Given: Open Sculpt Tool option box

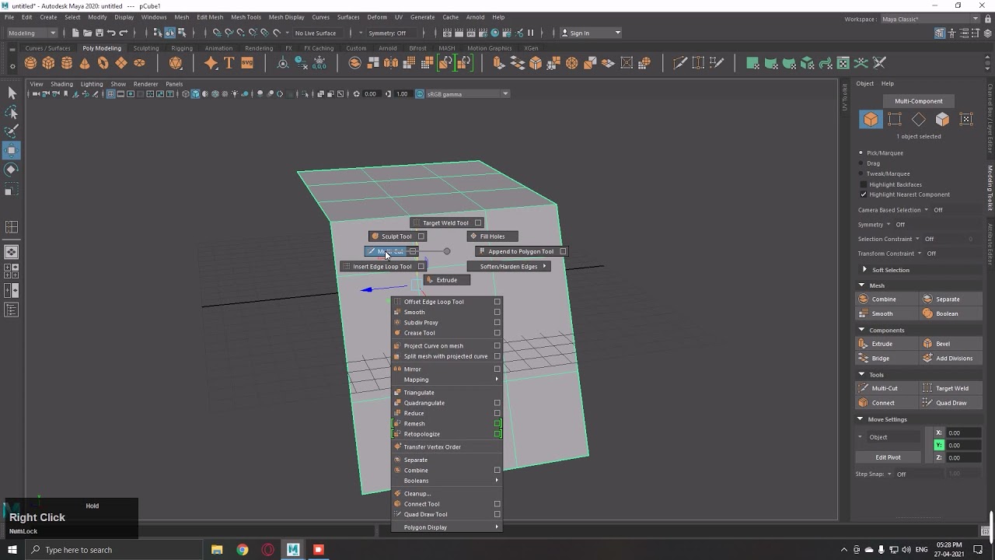Looking at the screenshot, I should click(x=421, y=236).
